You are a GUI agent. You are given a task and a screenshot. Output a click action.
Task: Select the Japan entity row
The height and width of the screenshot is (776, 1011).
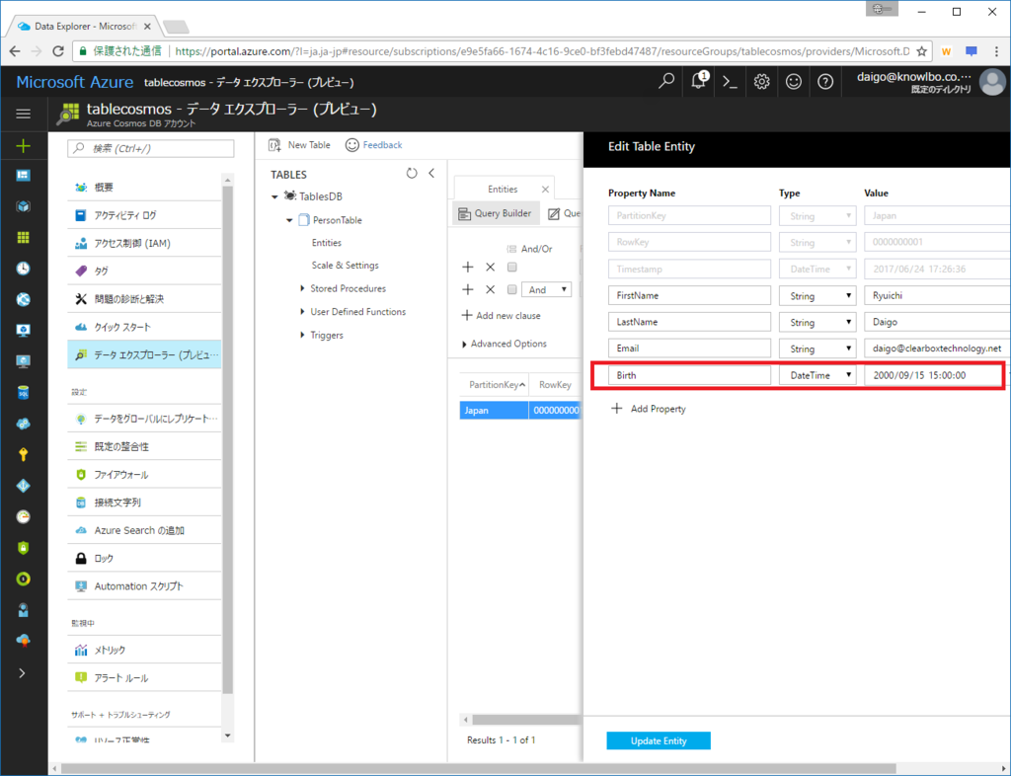click(x=519, y=410)
